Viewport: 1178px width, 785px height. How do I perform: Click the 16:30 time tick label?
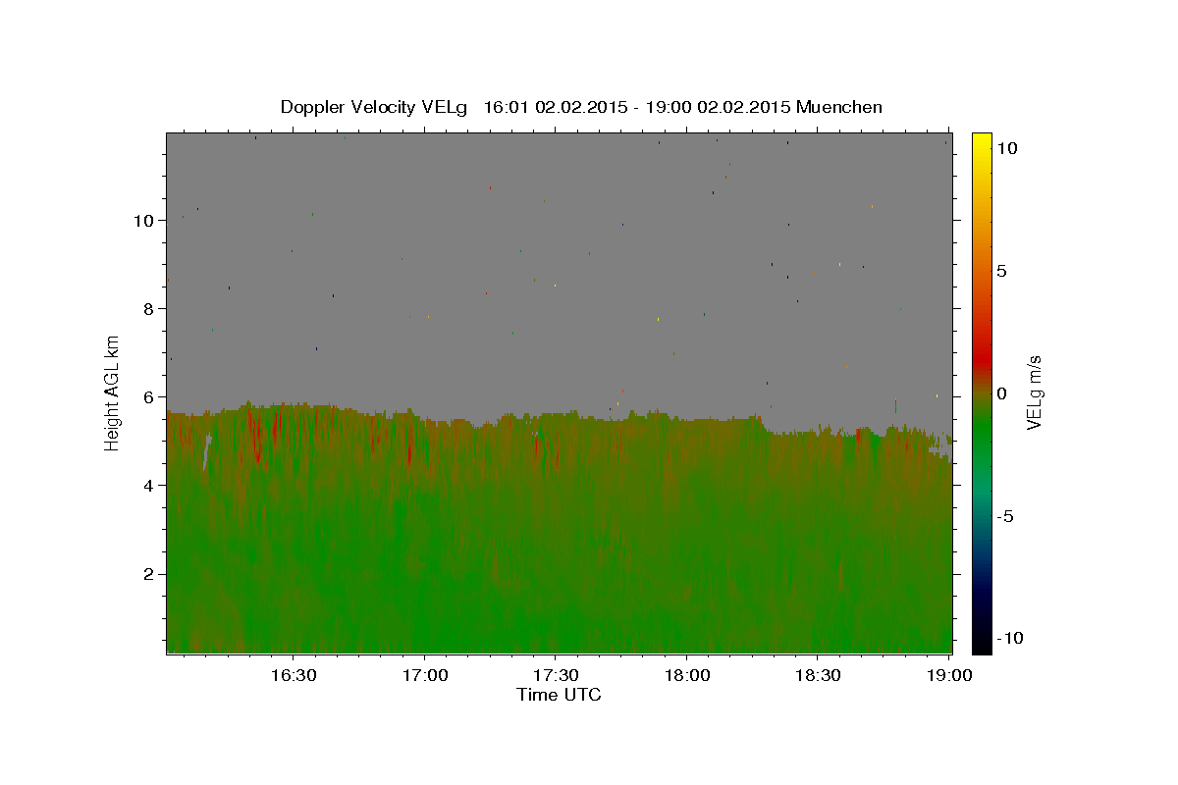294,676
